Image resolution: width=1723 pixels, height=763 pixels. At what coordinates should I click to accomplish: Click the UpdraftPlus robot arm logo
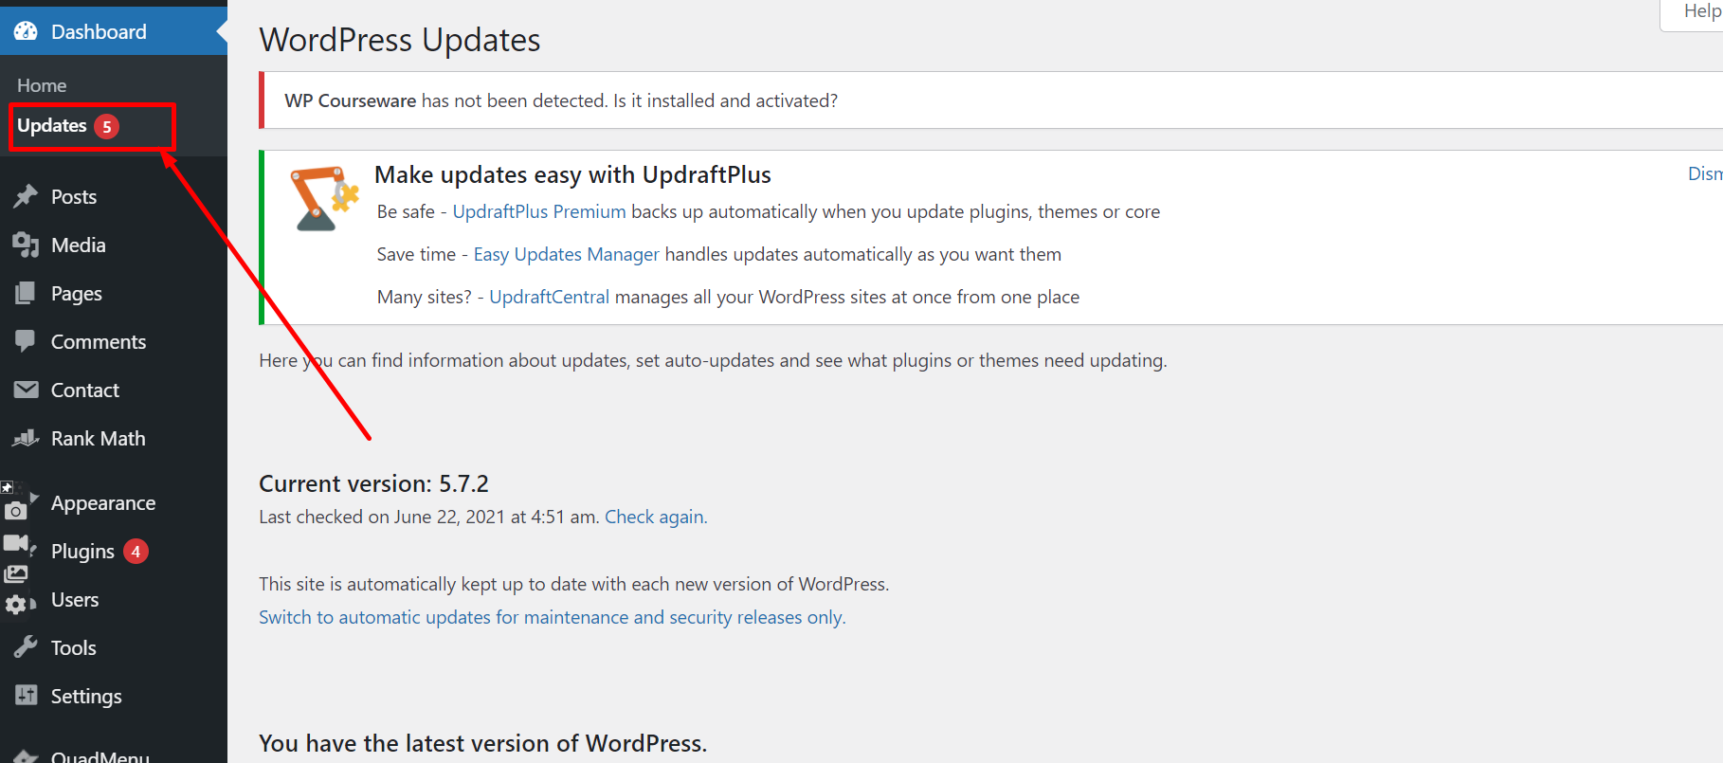point(323,198)
